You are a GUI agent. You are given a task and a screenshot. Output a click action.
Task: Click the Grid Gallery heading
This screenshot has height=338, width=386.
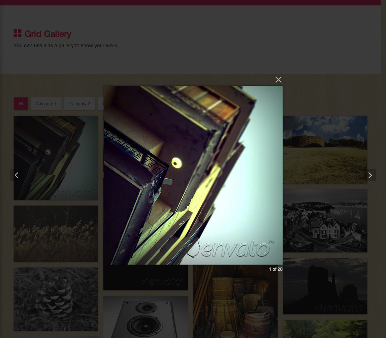48,34
